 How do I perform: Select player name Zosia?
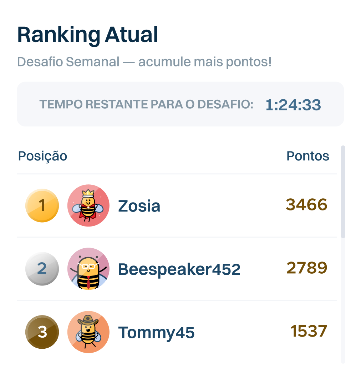[x=139, y=206]
